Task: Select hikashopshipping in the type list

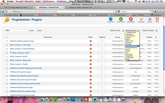Action: pos(131,48)
